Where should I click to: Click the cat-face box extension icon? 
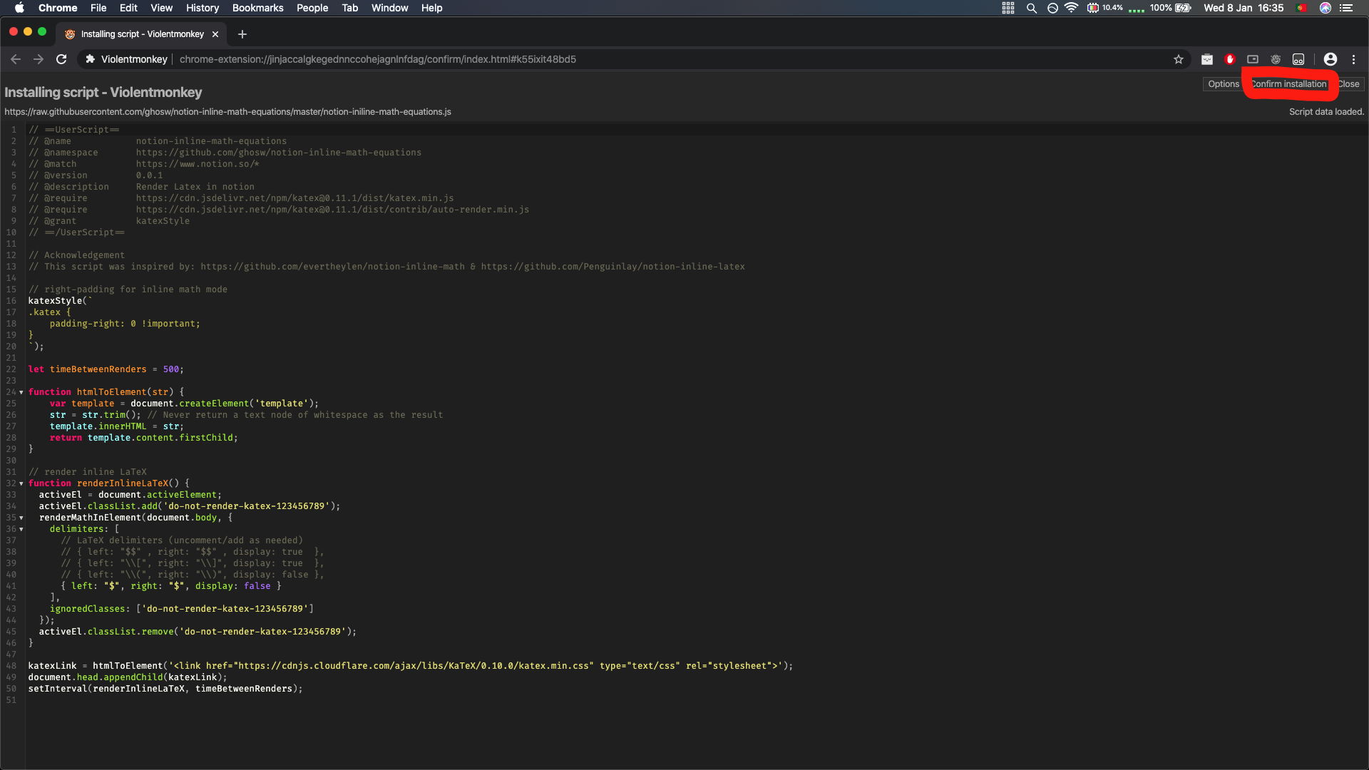1207,59
